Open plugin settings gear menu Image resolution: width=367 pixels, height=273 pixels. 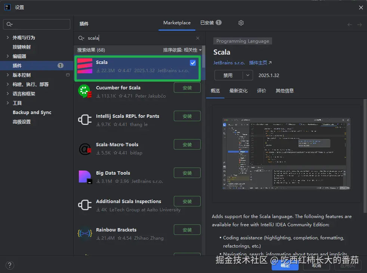point(241,23)
